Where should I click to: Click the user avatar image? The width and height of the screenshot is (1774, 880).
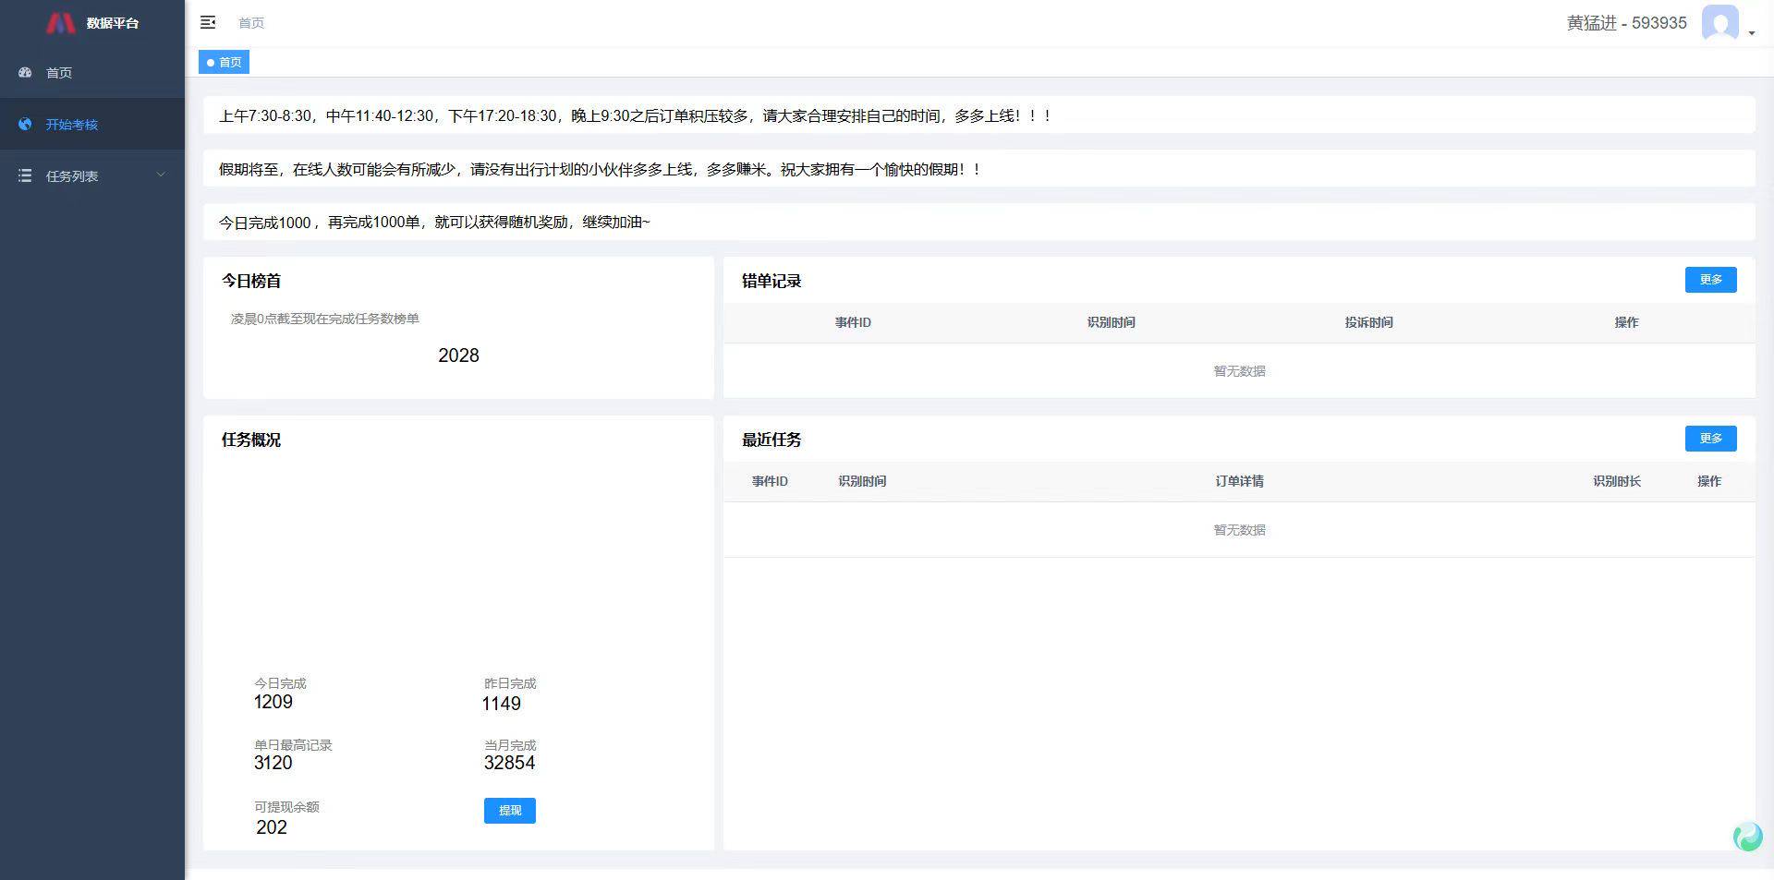click(x=1719, y=23)
